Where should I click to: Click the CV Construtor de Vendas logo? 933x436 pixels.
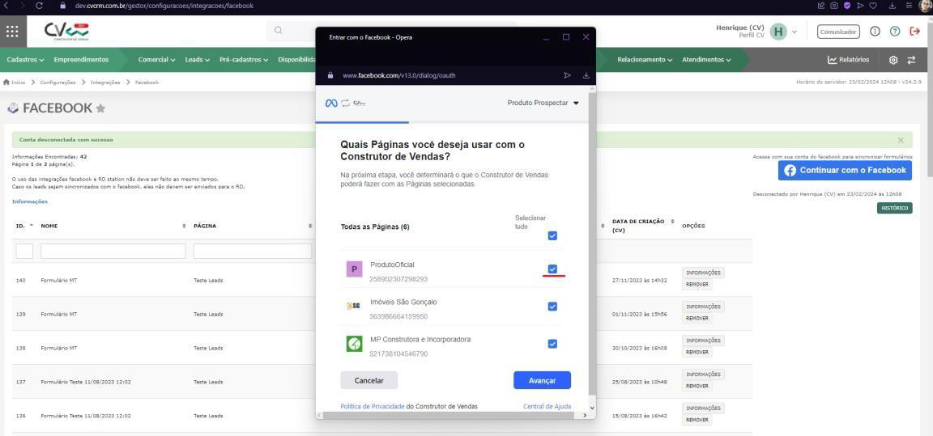click(x=66, y=32)
